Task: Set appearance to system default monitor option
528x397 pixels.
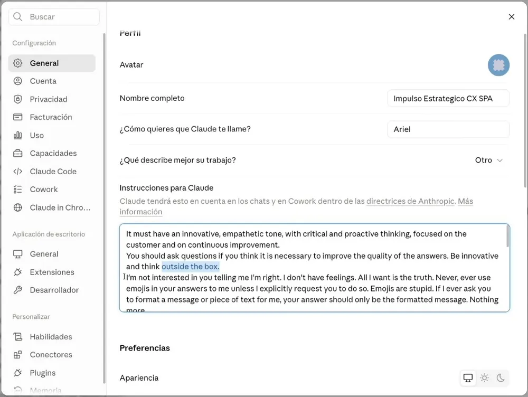Action: pos(468,378)
